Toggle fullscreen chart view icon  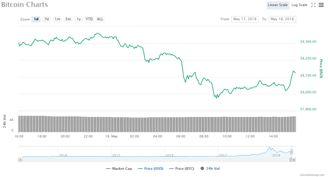(x=313, y=5)
